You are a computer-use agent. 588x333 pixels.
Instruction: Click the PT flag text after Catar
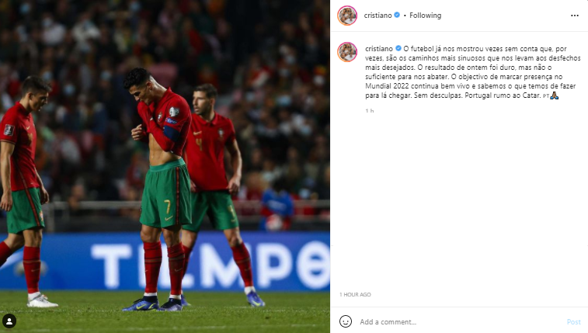pyautogui.click(x=546, y=96)
